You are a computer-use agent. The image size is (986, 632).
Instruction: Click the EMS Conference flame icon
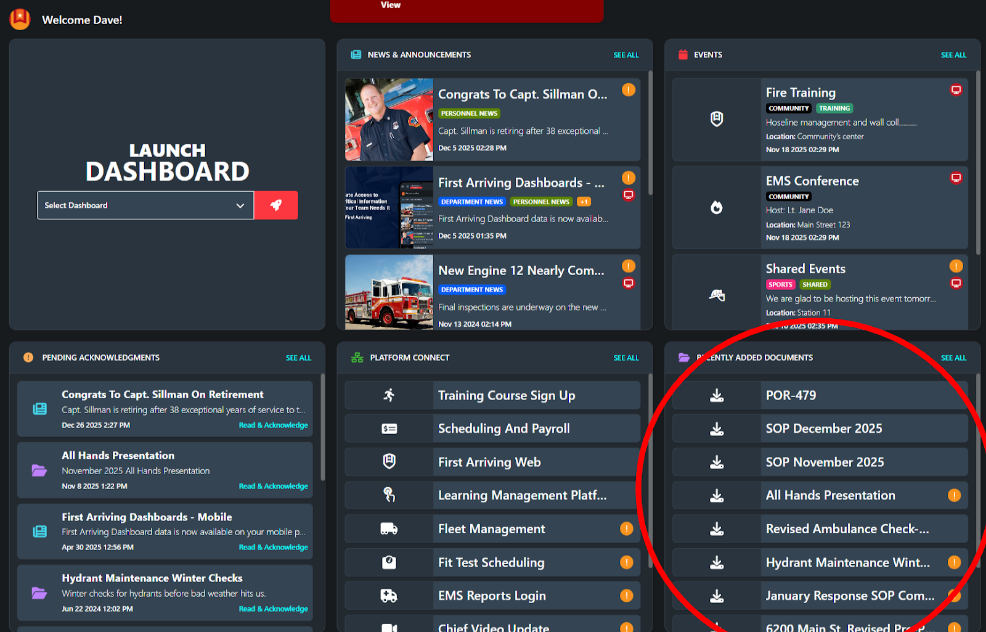pyautogui.click(x=717, y=207)
